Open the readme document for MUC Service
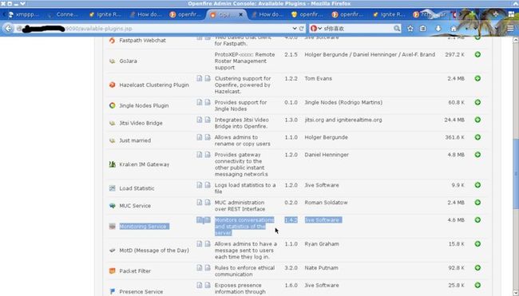The height and width of the screenshot is (296, 519). 200,203
